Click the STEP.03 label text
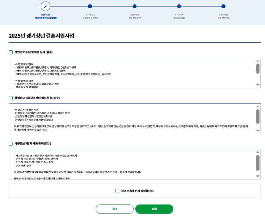Screen dimensions: 265x219 point(134,15)
